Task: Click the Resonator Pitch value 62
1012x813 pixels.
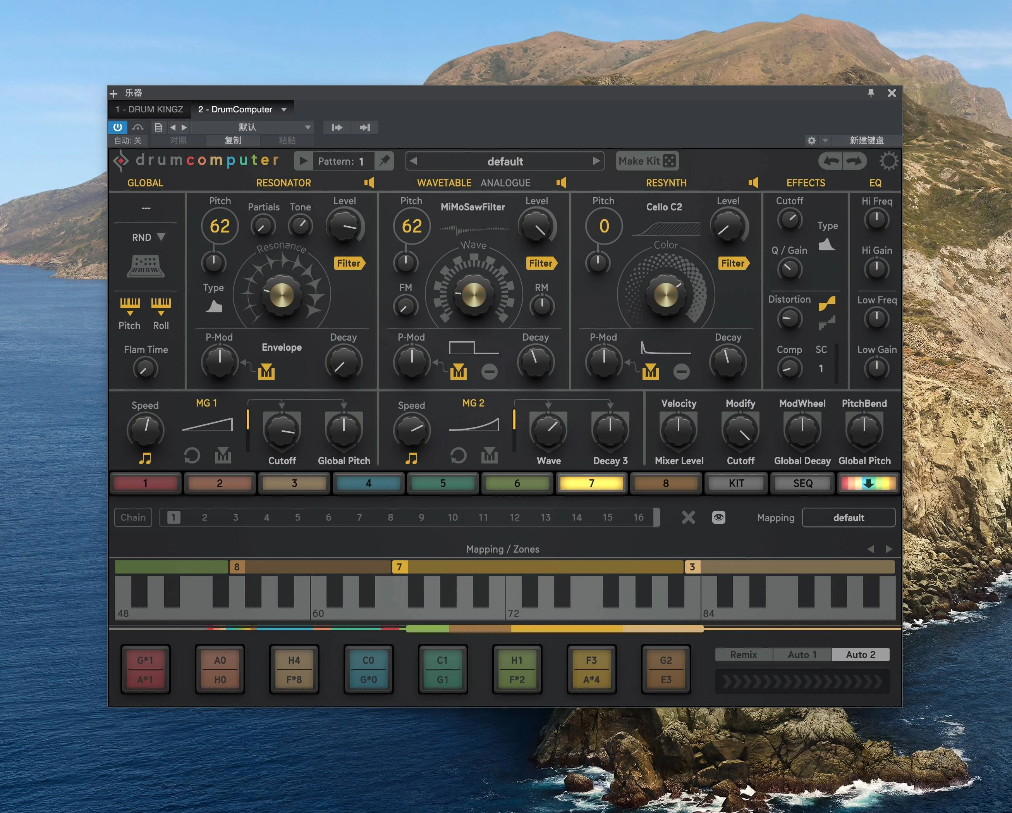Action: tap(220, 226)
